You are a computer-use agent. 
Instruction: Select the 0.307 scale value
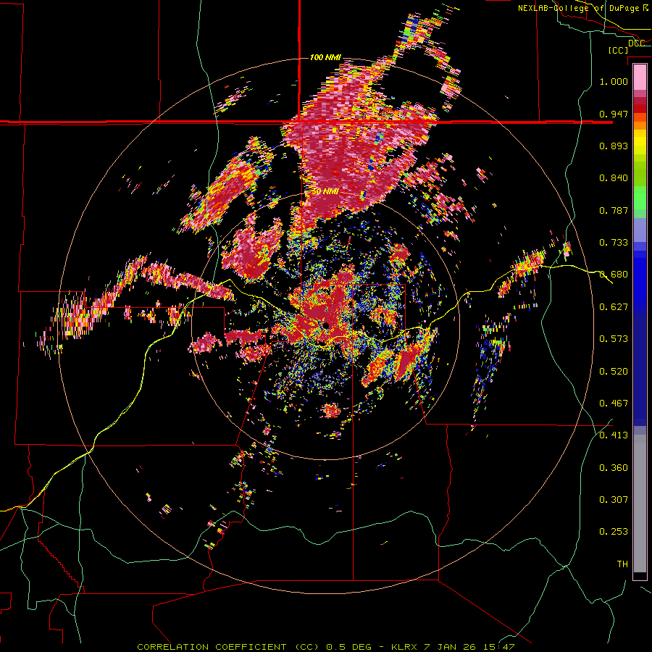coord(614,500)
